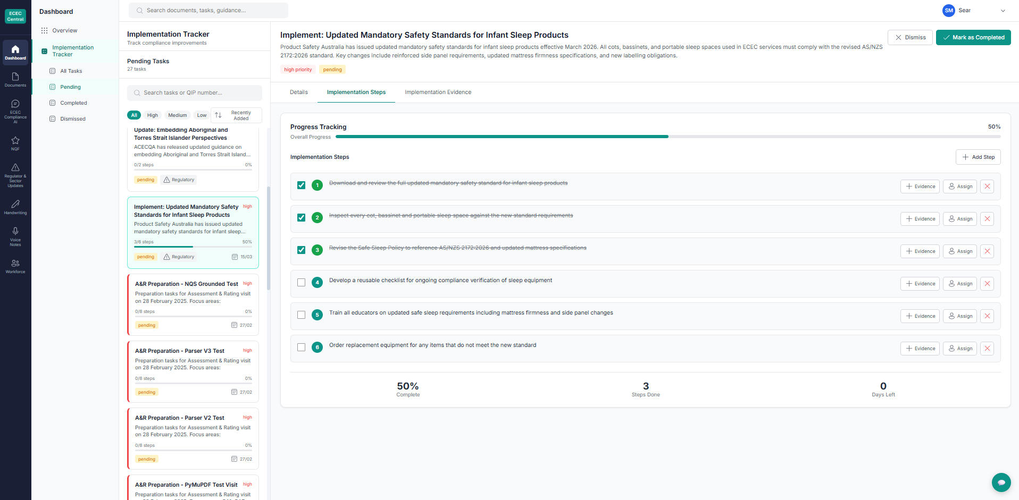Check step 5 train all educators checkbox
Image resolution: width=1019 pixels, height=500 pixels.
point(301,315)
